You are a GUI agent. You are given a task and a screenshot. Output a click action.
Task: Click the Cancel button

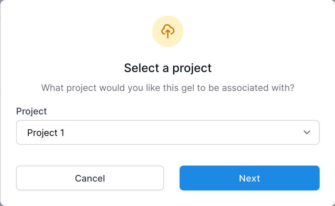pyautogui.click(x=90, y=178)
